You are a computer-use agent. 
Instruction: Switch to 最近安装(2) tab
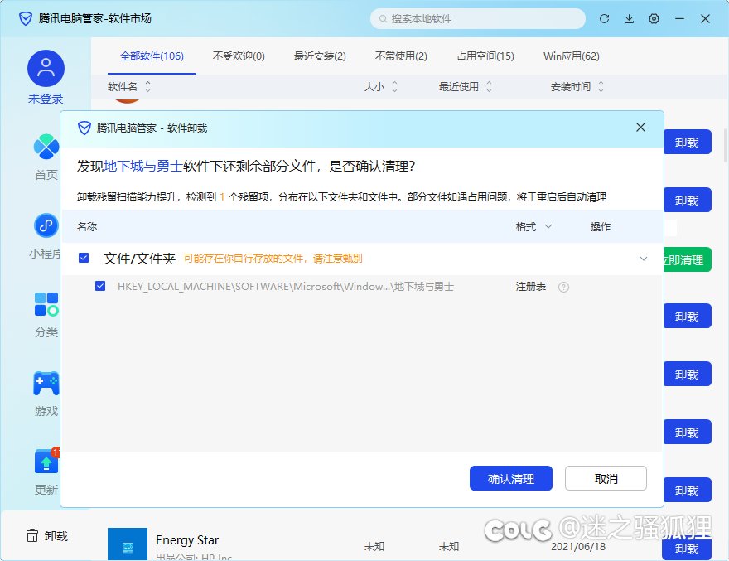[x=320, y=56]
